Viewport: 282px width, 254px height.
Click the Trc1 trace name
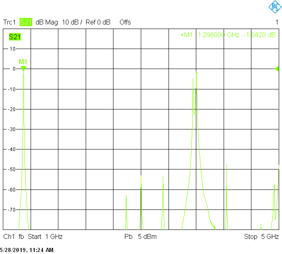click(10, 22)
